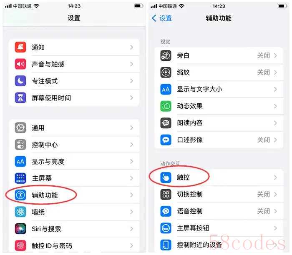Tap the blue Accessibility figure icon
Viewport: 292px width, 255px height.
coord(20,195)
